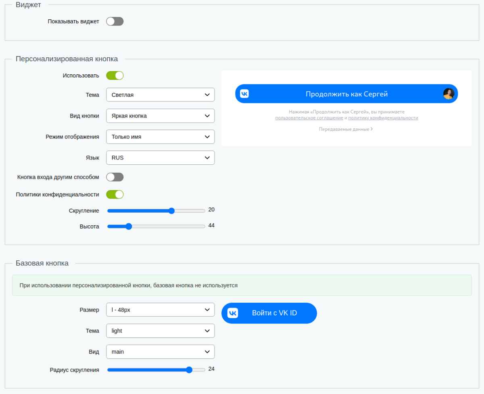Click the VK icon on the Войти с VK ID button
Image resolution: width=484 pixels, height=394 pixels.
pos(232,313)
